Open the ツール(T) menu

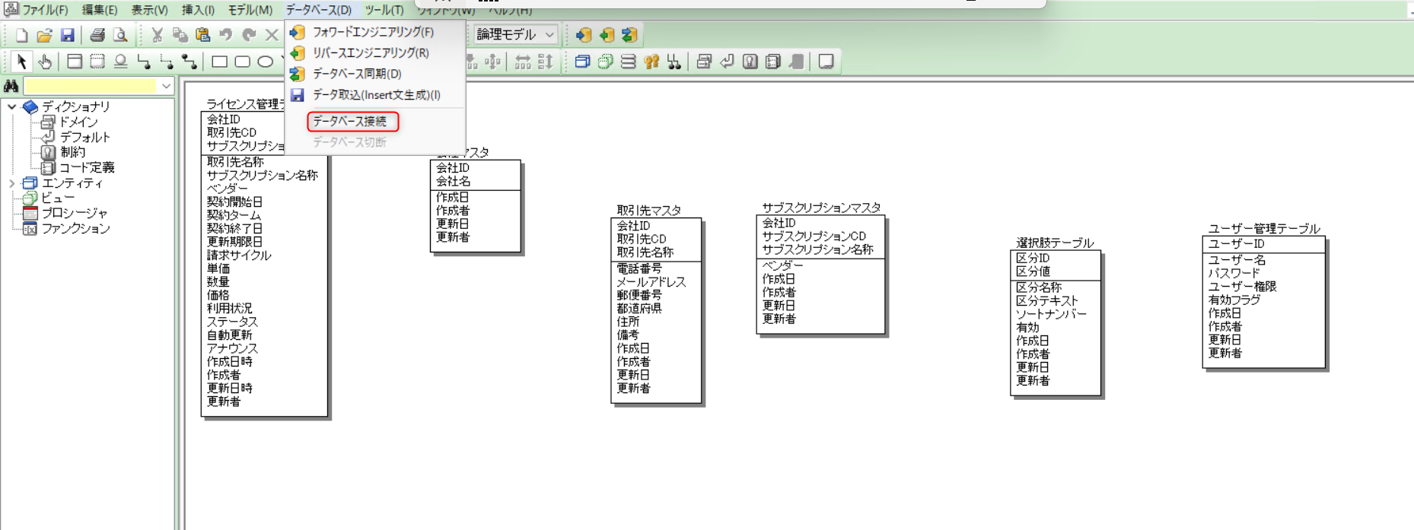point(384,10)
